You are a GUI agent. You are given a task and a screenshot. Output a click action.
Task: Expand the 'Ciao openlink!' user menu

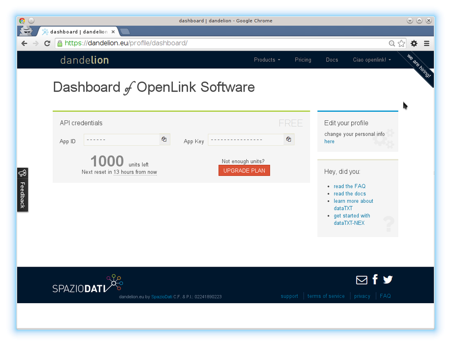(372, 60)
